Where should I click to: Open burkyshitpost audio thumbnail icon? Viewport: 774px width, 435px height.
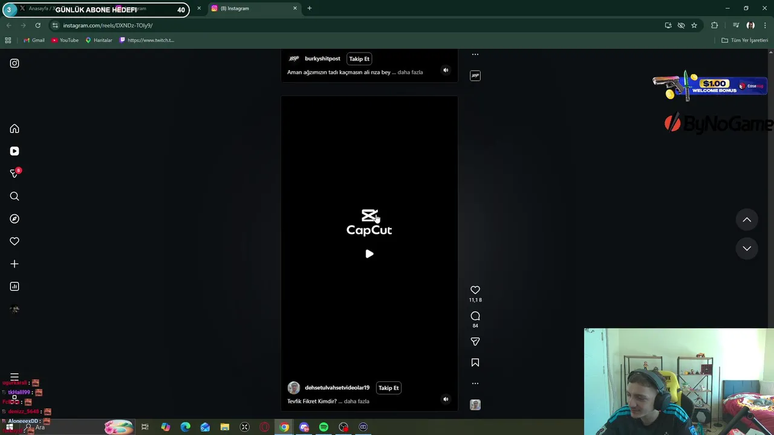tap(475, 76)
